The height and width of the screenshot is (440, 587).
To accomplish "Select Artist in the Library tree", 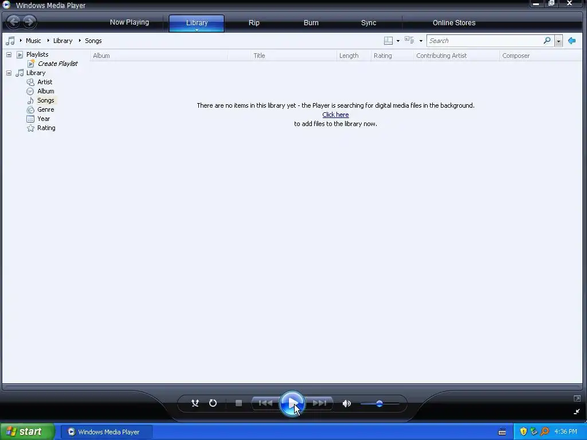I will coord(45,82).
